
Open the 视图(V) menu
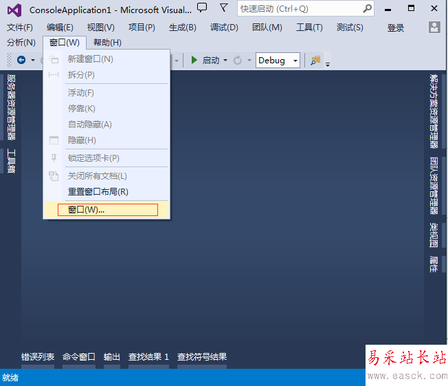pyautogui.click(x=100, y=28)
